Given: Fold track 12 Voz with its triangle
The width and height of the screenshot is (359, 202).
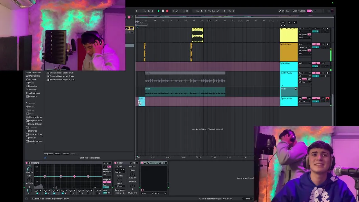Looking at the screenshot, I should click(282, 44).
